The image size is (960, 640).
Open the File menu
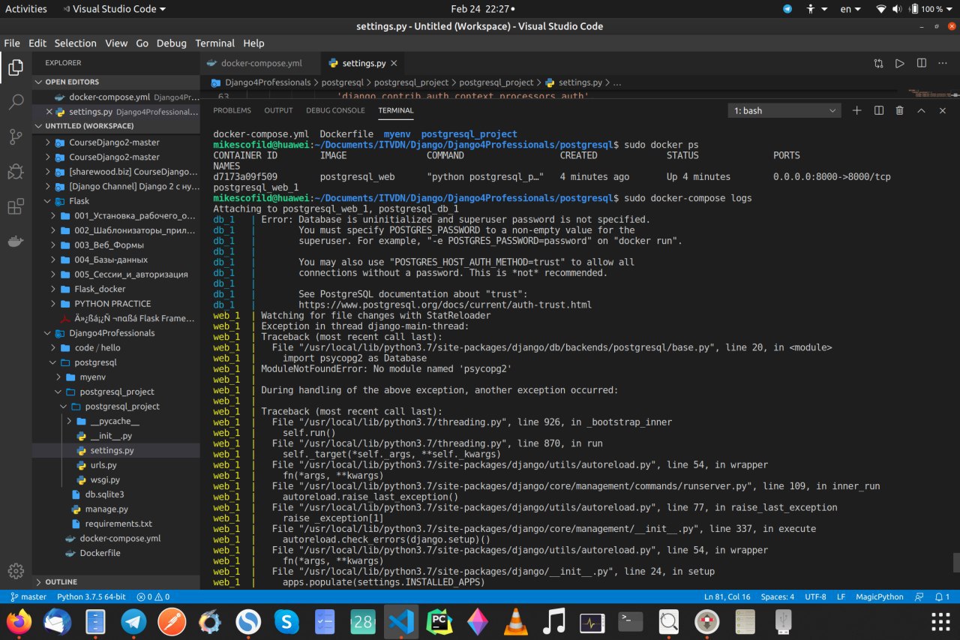click(x=12, y=43)
